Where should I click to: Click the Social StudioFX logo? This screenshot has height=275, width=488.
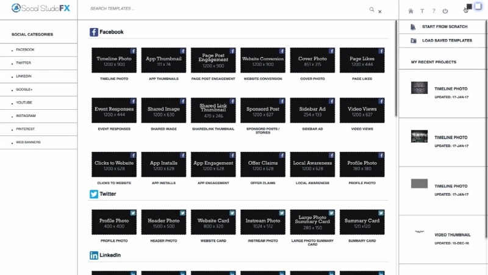point(40,8)
